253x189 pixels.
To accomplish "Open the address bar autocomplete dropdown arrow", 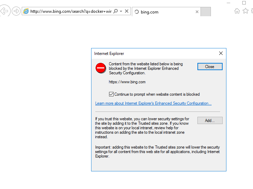I will click(x=121, y=11).
